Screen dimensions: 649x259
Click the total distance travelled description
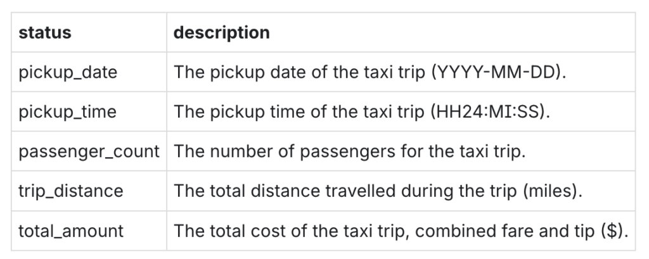pyautogui.click(x=378, y=192)
